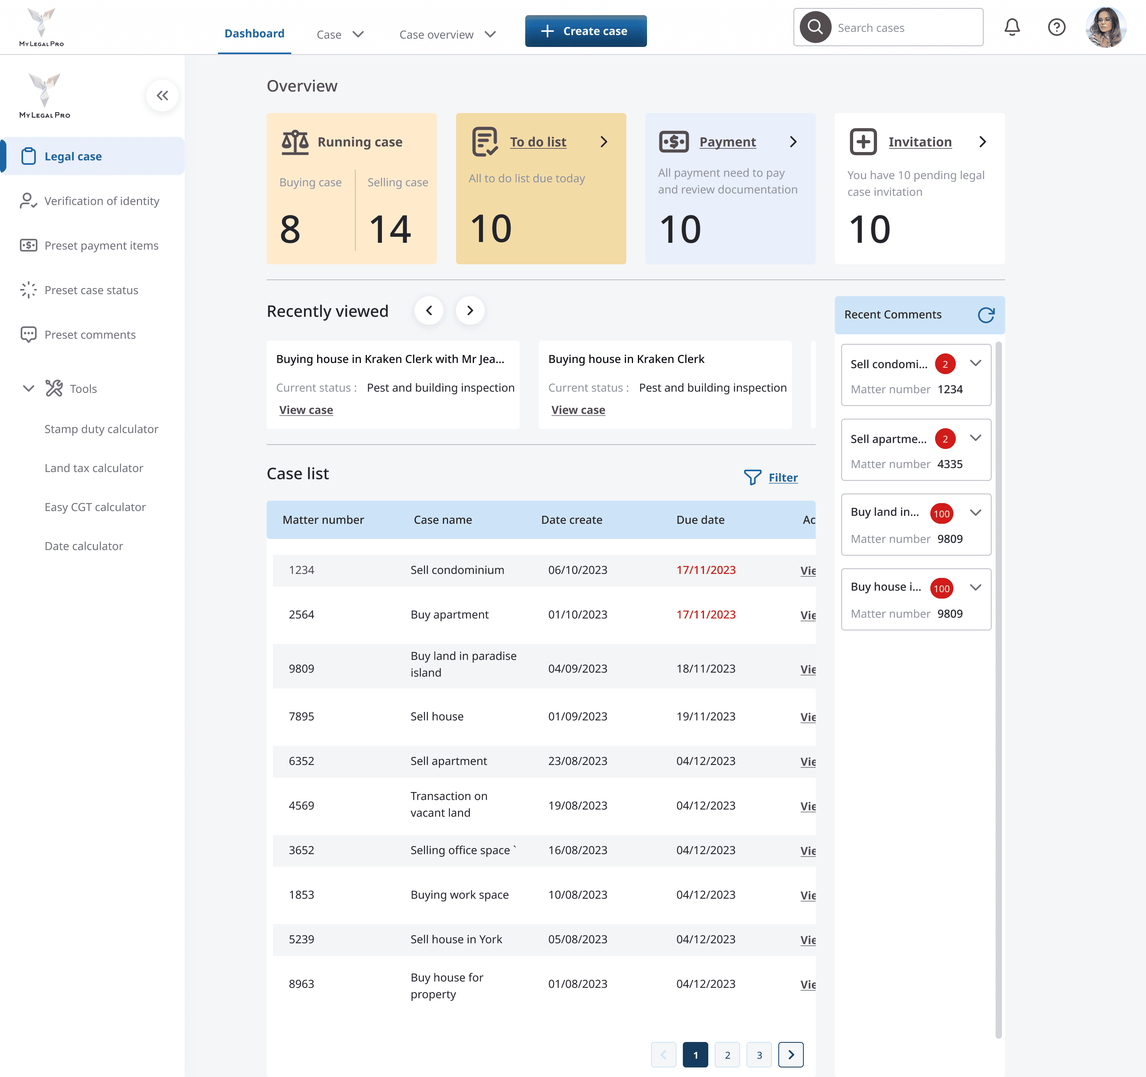Refresh the Recent Comments panel

point(986,315)
